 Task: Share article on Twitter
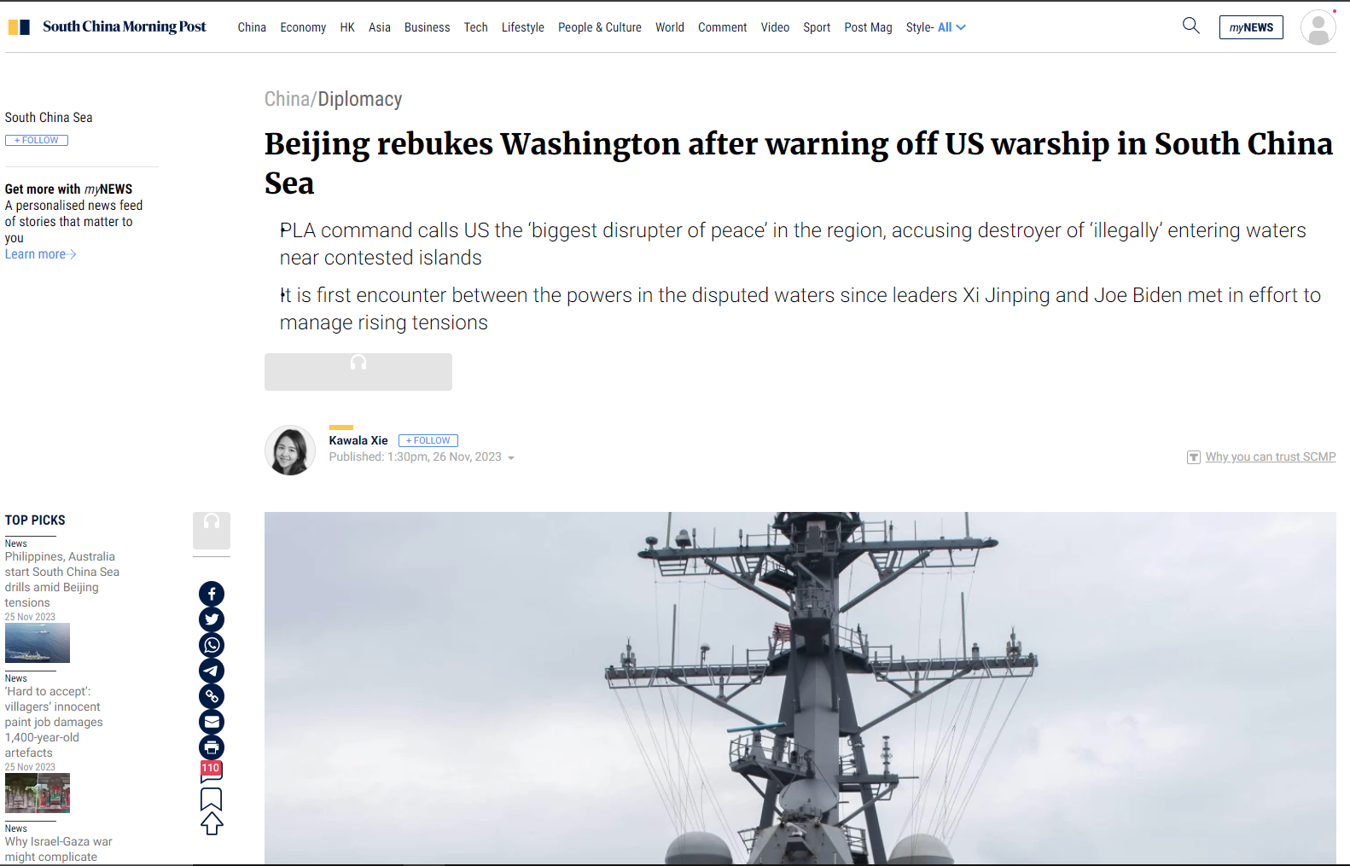point(212,619)
